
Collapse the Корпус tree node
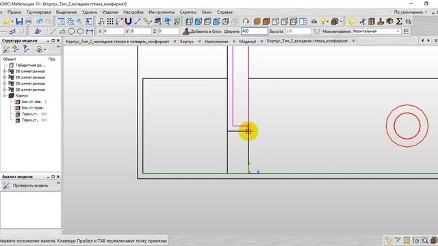[5, 96]
